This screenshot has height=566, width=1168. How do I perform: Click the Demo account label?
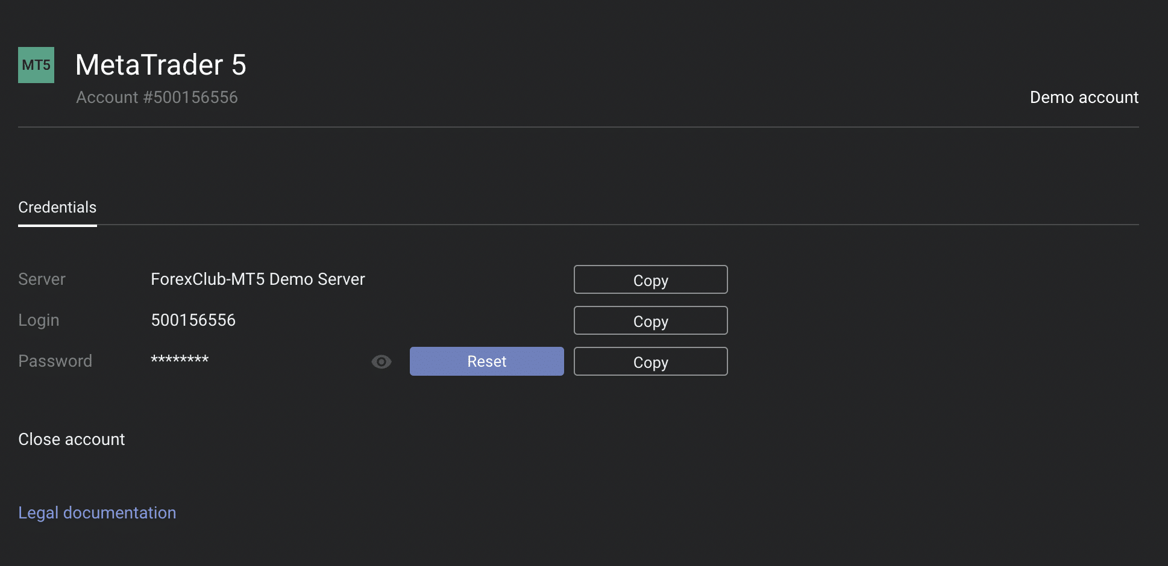(1084, 98)
